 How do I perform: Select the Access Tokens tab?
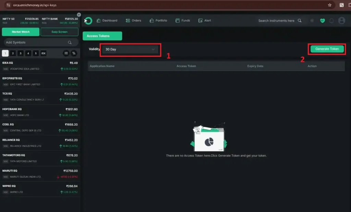pyautogui.click(x=102, y=36)
